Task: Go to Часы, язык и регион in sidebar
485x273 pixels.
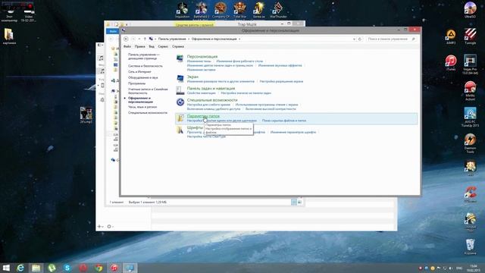Action: coord(142,107)
